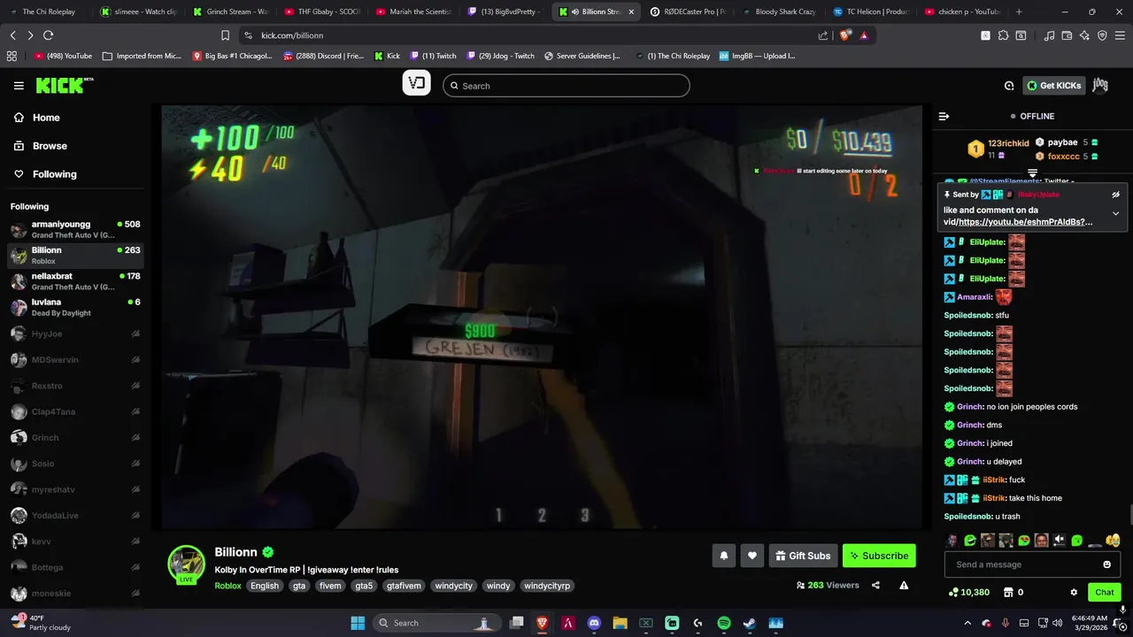1133x637 pixels.
Task: Report the stream with warning triangle icon
Action: pyautogui.click(x=904, y=585)
